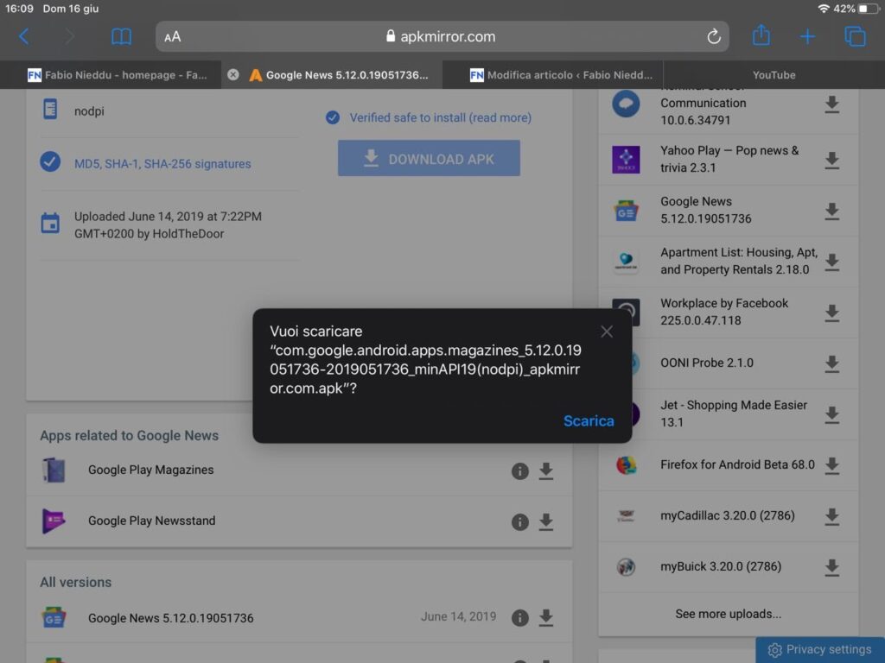Open OONI Probe 2.1.0 listing
The width and height of the screenshot is (885, 663).
tap(707, 363)
